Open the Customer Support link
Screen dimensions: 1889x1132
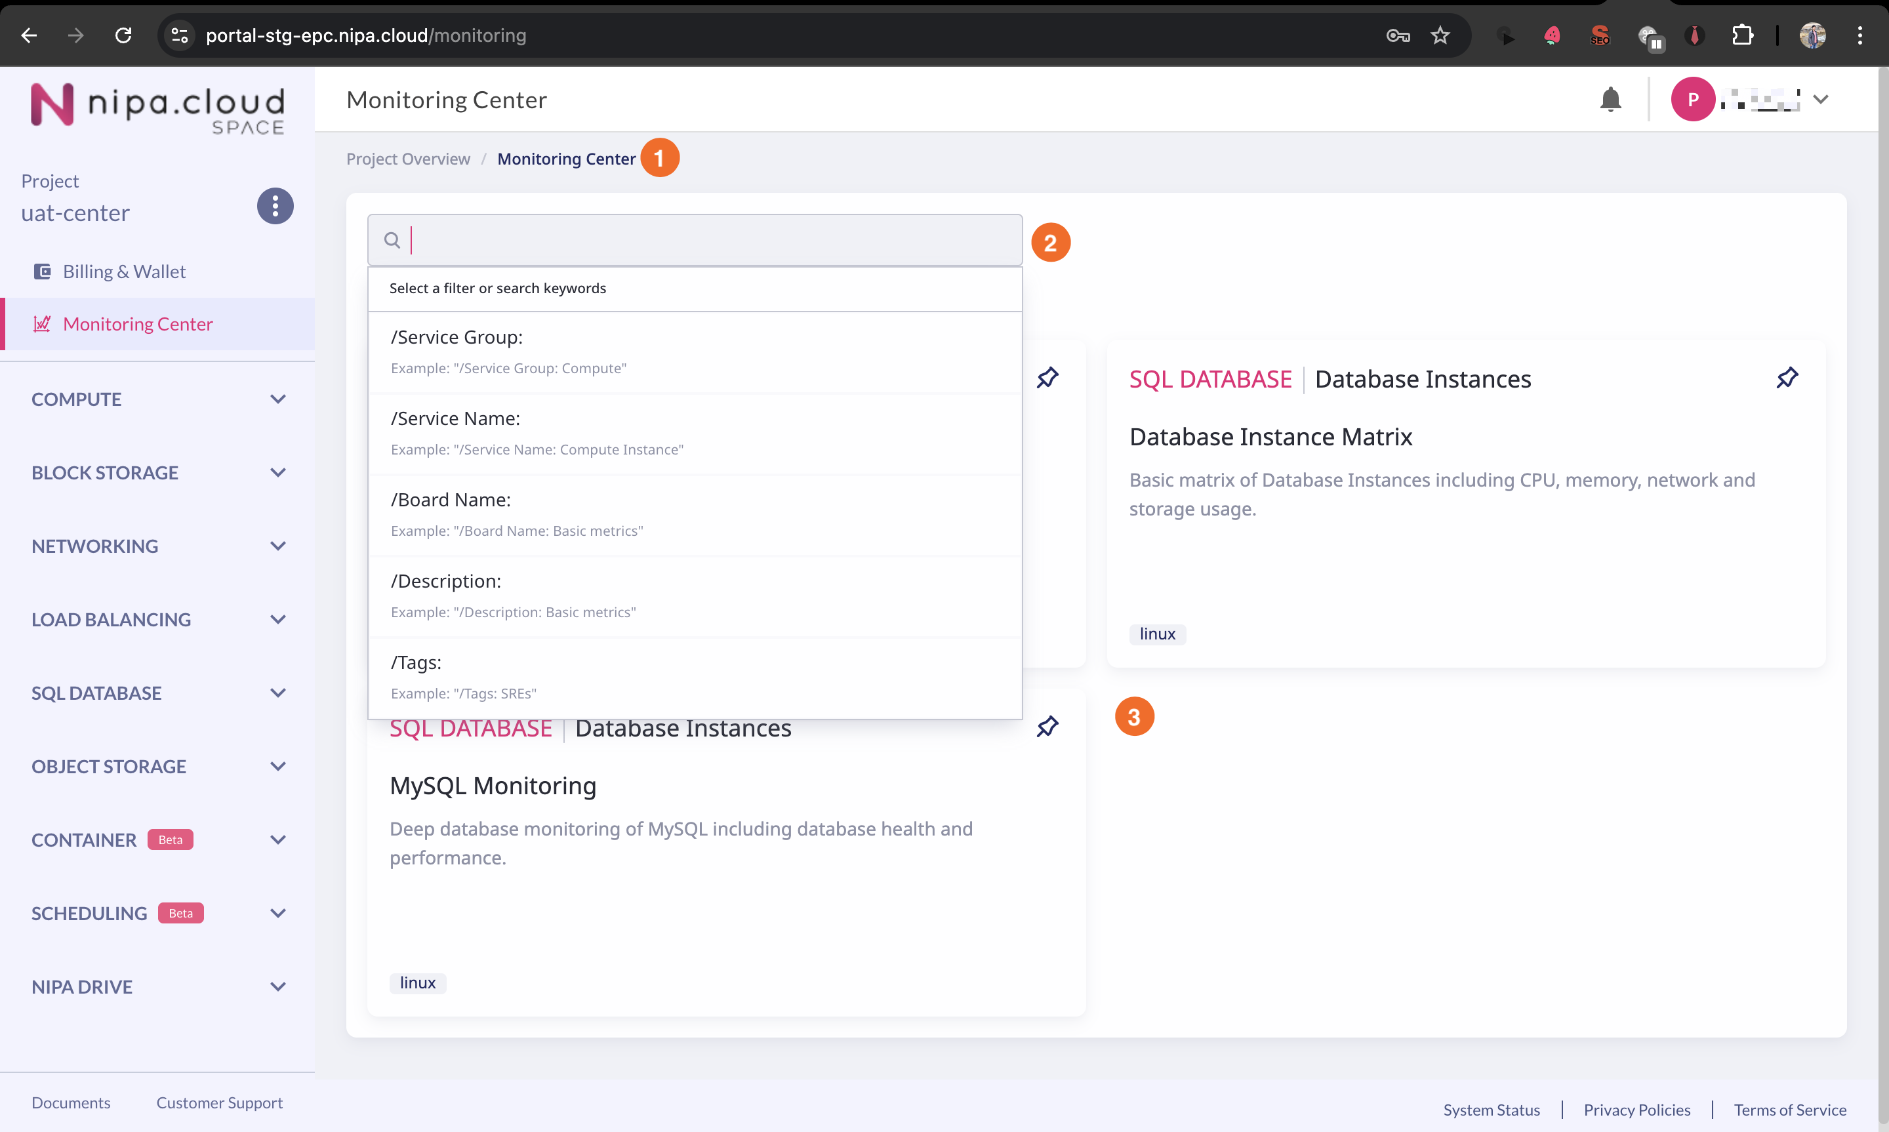click(219, 1102)
